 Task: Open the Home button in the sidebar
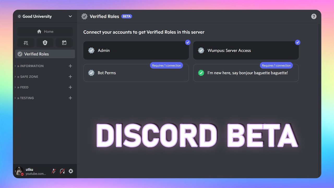click(45, 32)
